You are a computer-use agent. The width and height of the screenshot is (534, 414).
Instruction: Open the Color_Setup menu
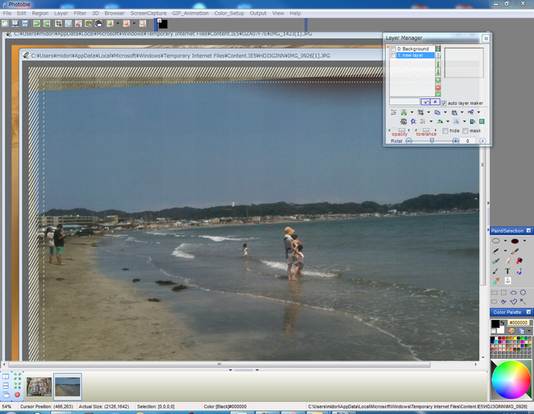click(x=229, y=13)
